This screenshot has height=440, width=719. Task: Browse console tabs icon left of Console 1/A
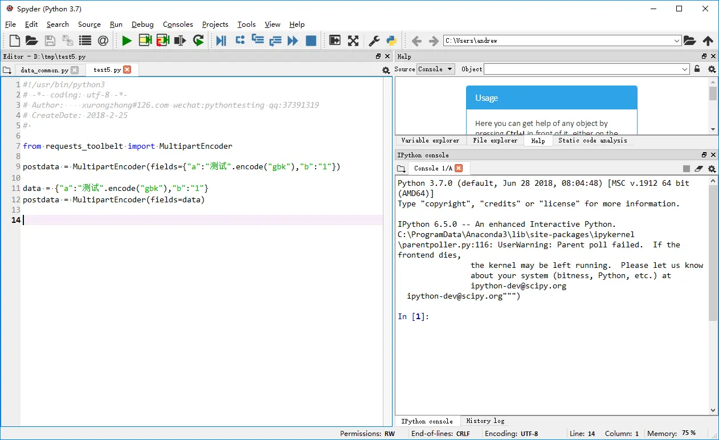tap(402, 169)
